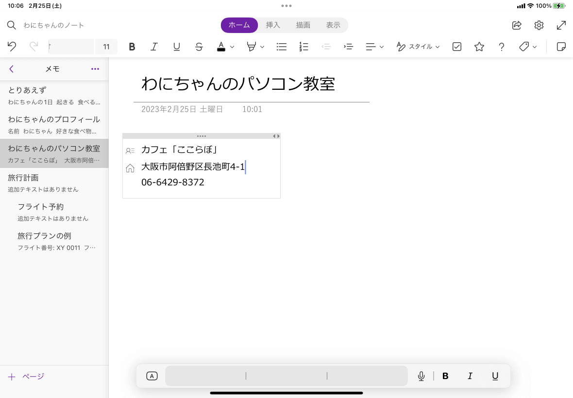Toggle bold in the keyboard bar

[445, 376]
